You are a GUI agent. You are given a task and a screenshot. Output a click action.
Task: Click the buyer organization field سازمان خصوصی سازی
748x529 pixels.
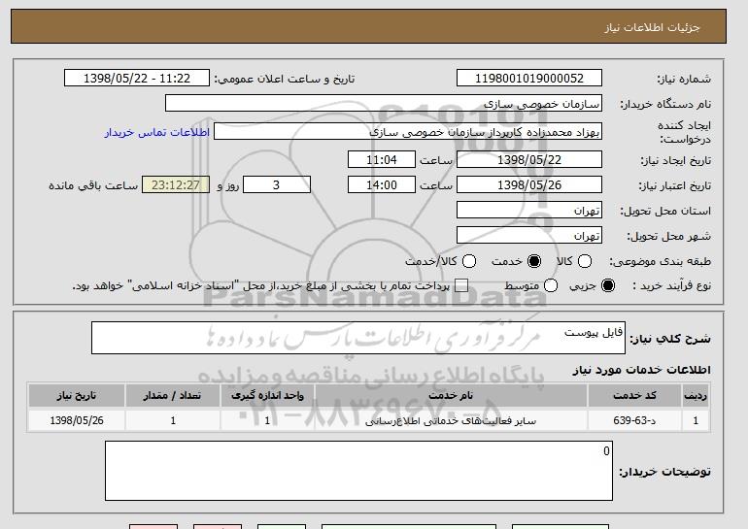click(384, 104)
